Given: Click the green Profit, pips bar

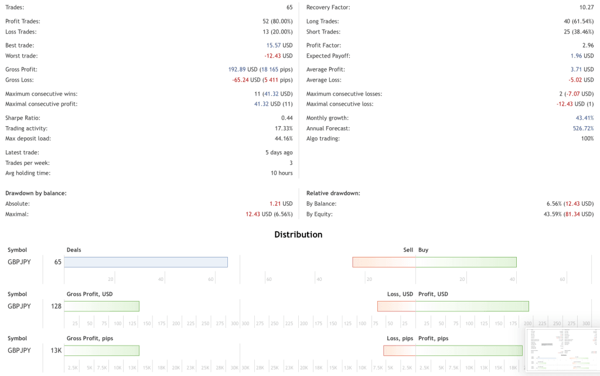Looking at the screenshot, I should (x=469, y=350).
